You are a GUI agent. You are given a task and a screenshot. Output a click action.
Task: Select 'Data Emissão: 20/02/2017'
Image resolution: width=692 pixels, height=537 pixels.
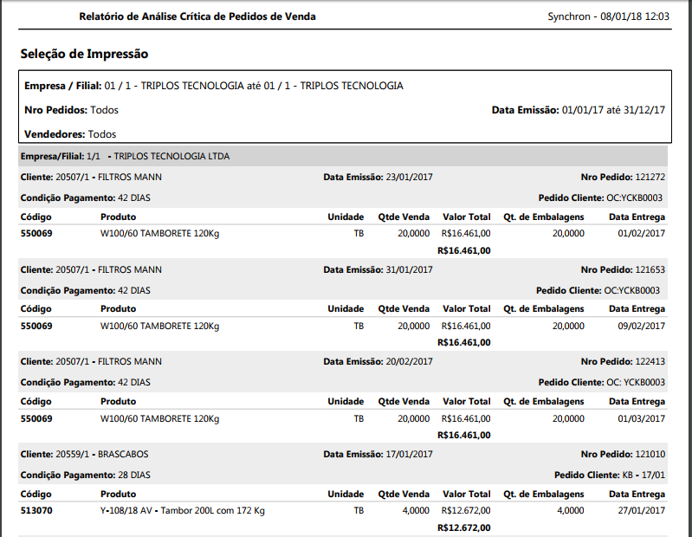point(378,361)
